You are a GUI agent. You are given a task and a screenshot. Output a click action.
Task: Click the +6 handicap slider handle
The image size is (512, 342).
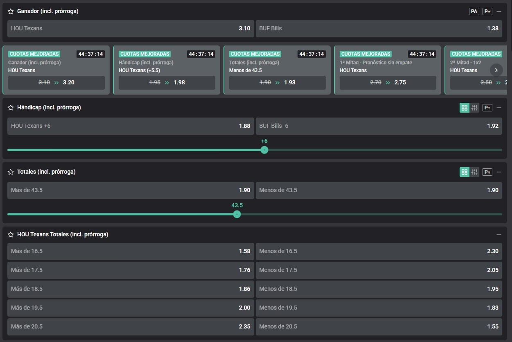264,150
